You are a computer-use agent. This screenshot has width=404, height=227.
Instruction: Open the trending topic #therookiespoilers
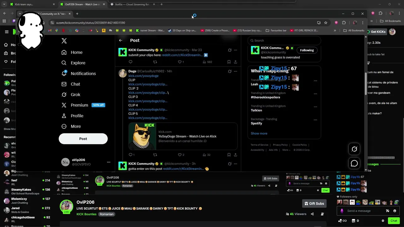click(x=265, y=97)
